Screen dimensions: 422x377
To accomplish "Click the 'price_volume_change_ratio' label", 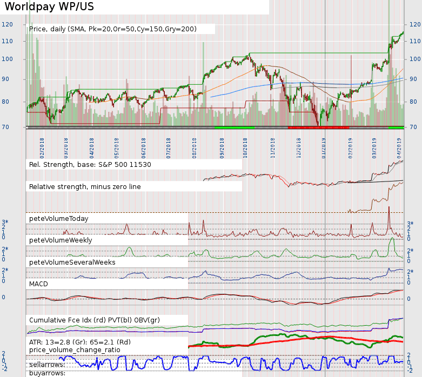I will tap(75, 350).
